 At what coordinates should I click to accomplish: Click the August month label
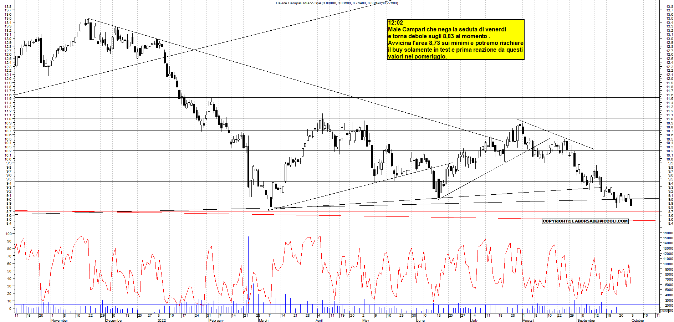[x=529, y=320]
